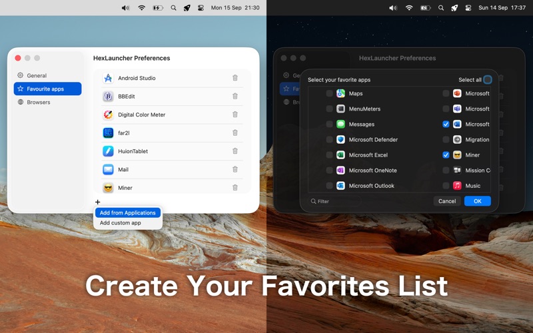This screenshot has height=333, width=533.
Task: Check the Microsoft Excel checkbox
Action: point(329,155)
